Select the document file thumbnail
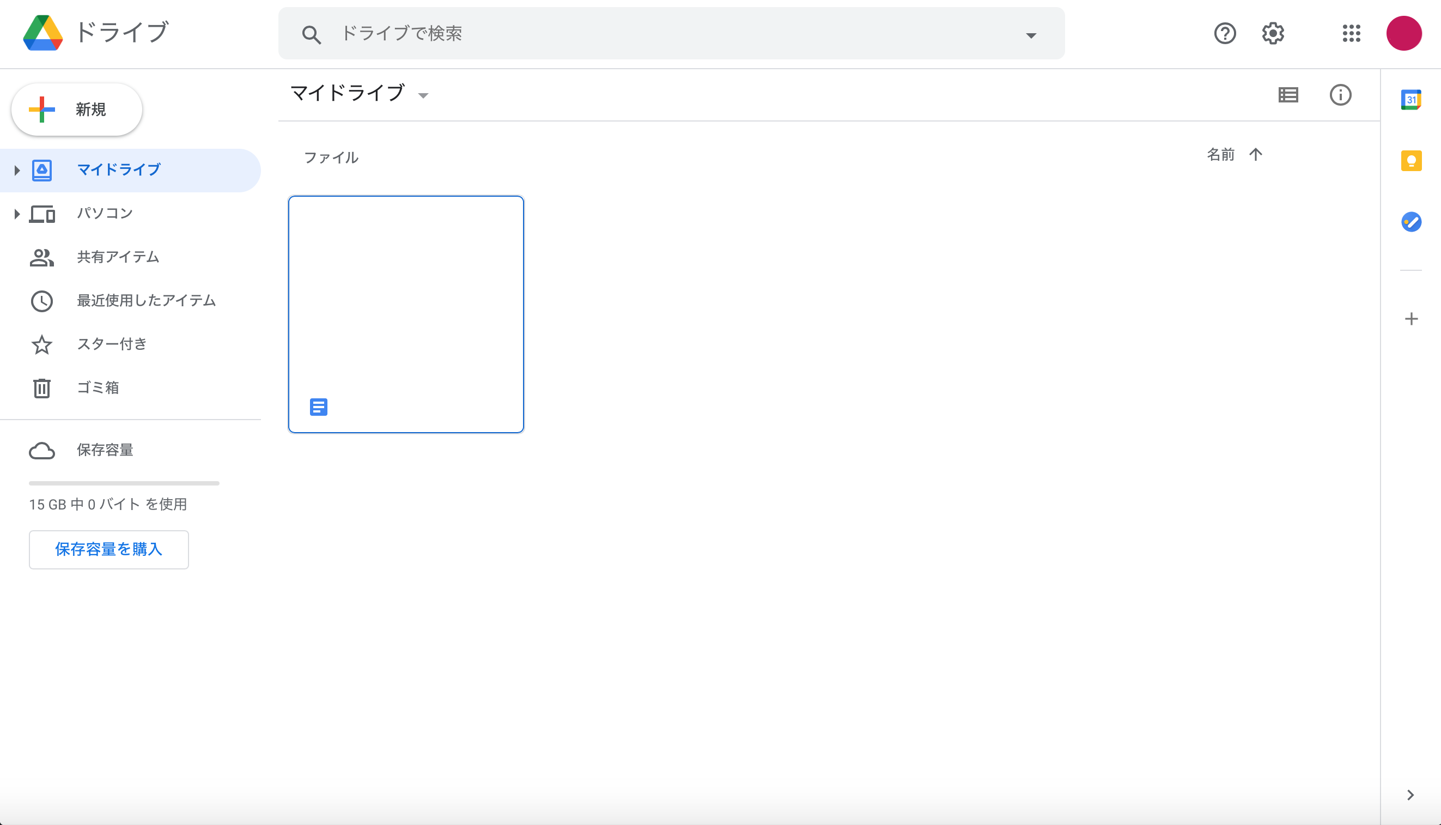 (x=406, y=314)
